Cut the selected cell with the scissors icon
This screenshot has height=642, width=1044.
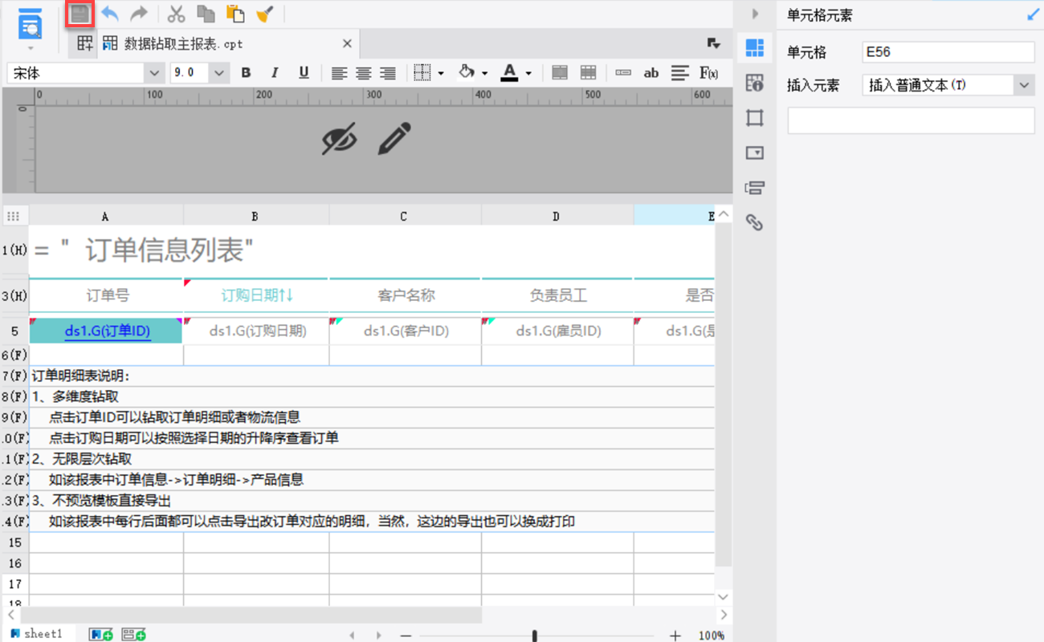pyautogui.click(x=176, y=14)
